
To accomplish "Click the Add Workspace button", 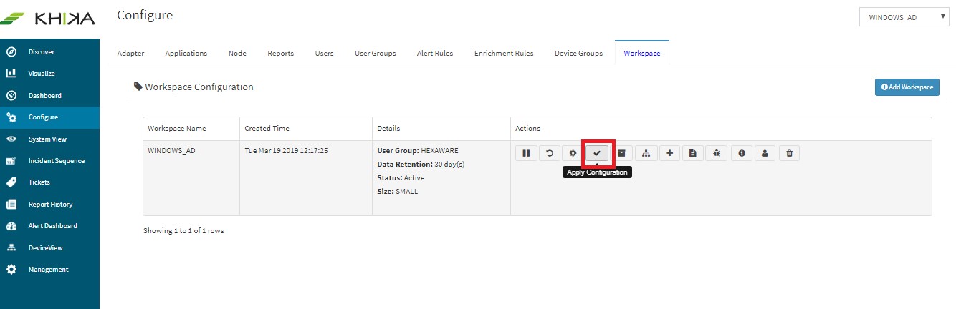I will point(907,87).
